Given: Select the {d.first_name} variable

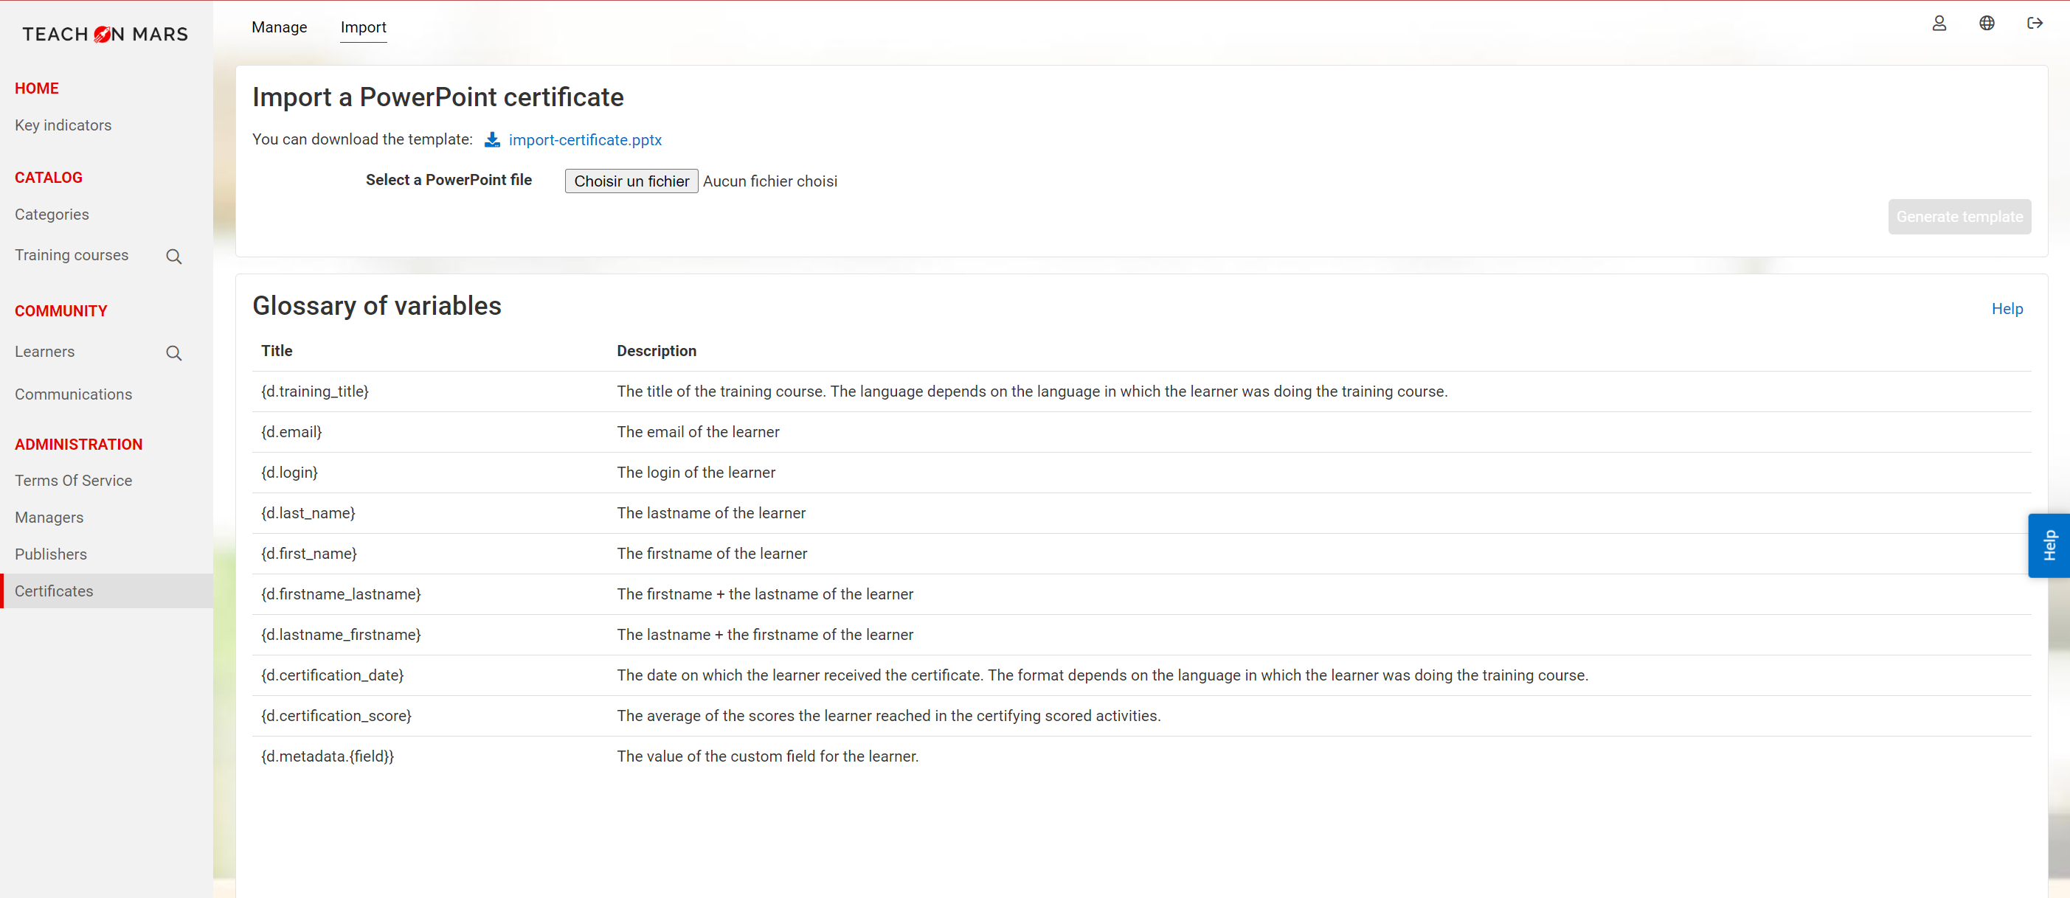Looking at the screenshot, I should (308, 554).
